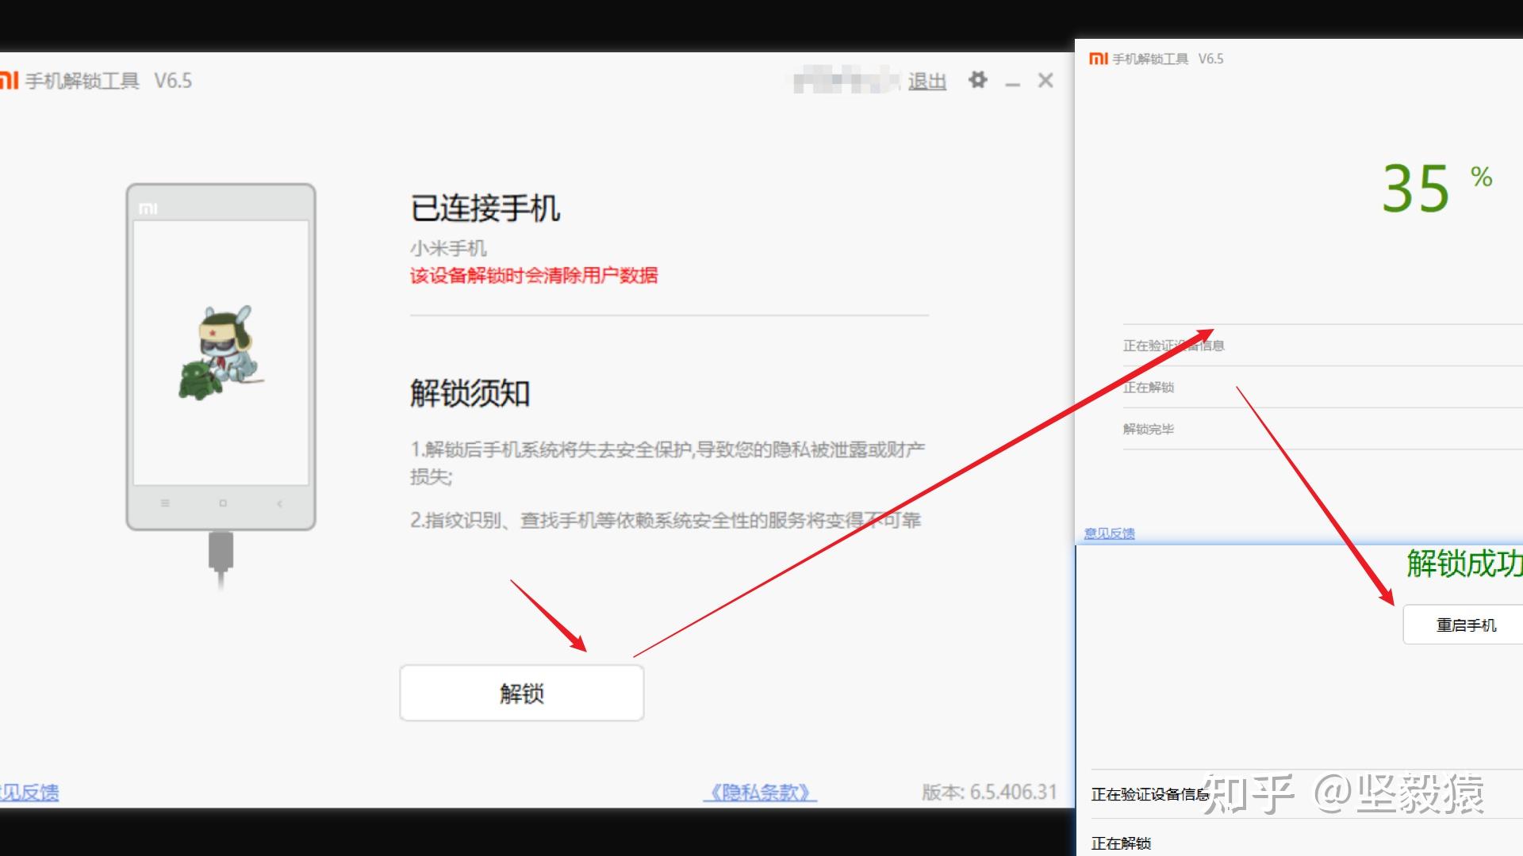Screen dimensions: 1523x856
Task: Click the blurred account name near 退出
Action: click(846, 81)
